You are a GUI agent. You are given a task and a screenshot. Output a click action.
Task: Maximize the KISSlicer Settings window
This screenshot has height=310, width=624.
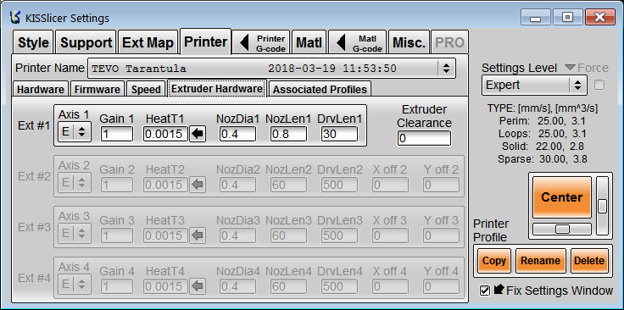click(568, 17)
